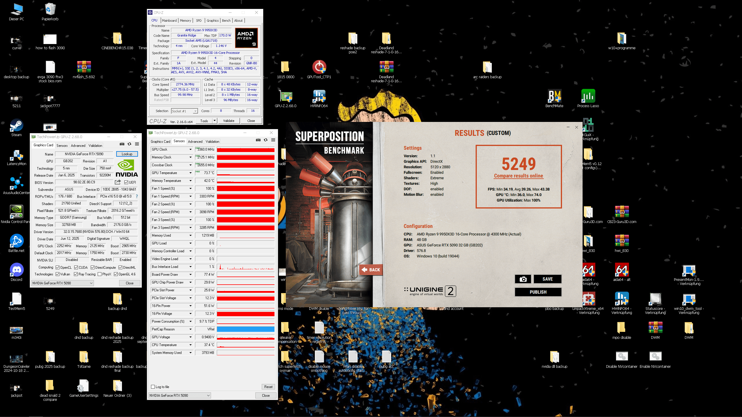Viewport: 742px width, 417px height.
Task: Open the hamburger menu in GPU-Z Sensors window
Action: [273, 140]
